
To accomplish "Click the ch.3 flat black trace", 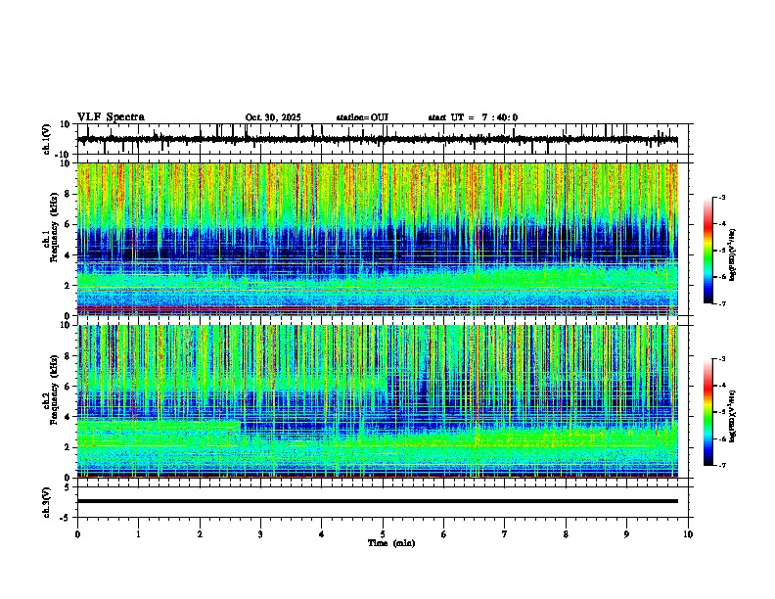I will (x=377, y=501).
